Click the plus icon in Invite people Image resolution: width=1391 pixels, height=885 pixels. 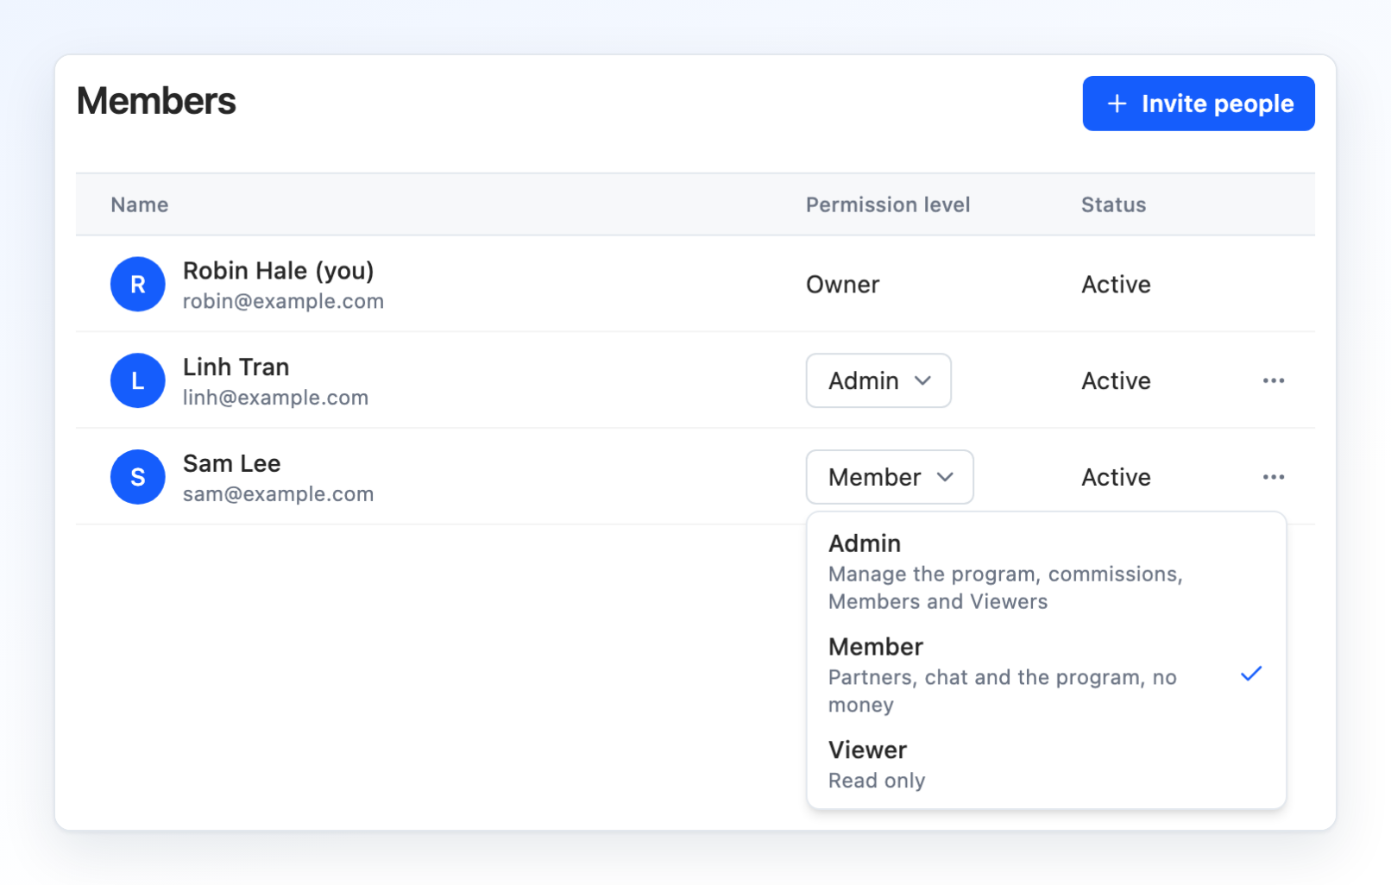[x=1117, y=104]
